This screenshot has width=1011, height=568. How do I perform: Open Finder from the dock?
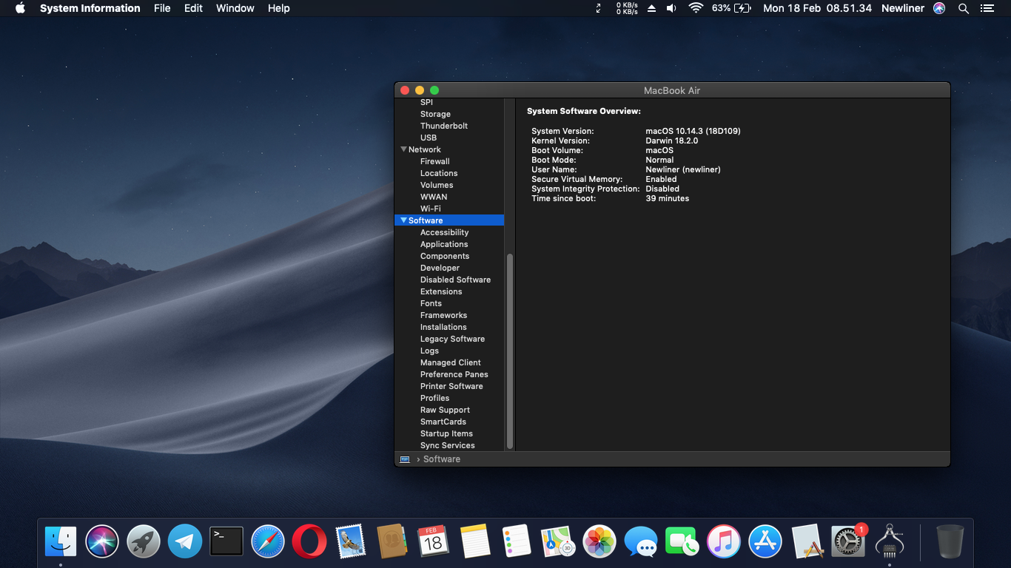coord(61,541)
